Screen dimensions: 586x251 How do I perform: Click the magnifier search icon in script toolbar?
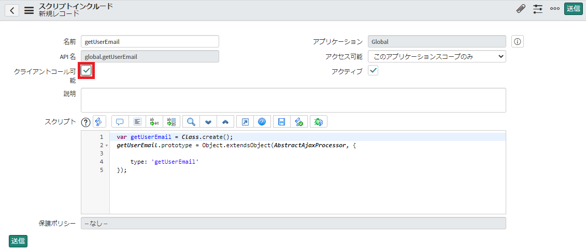tap(191, 122)
